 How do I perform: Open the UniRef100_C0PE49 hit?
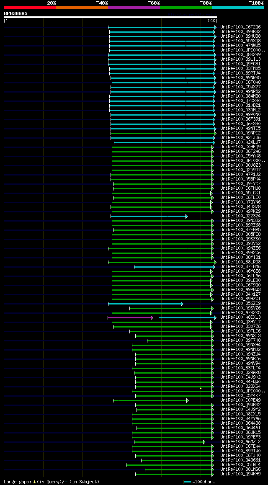point(240,400)
